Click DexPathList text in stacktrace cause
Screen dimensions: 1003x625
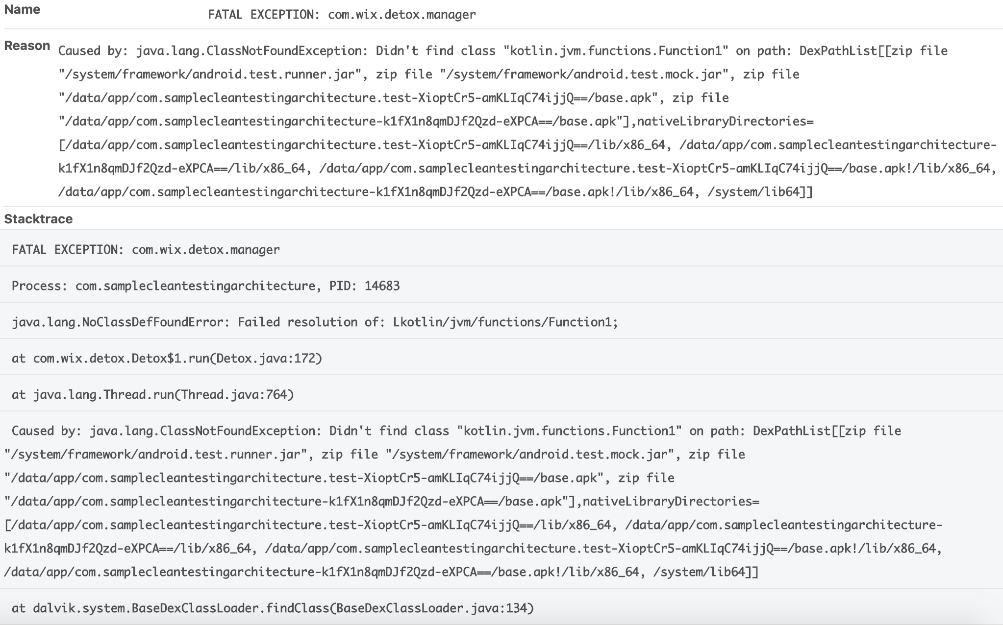792,431
